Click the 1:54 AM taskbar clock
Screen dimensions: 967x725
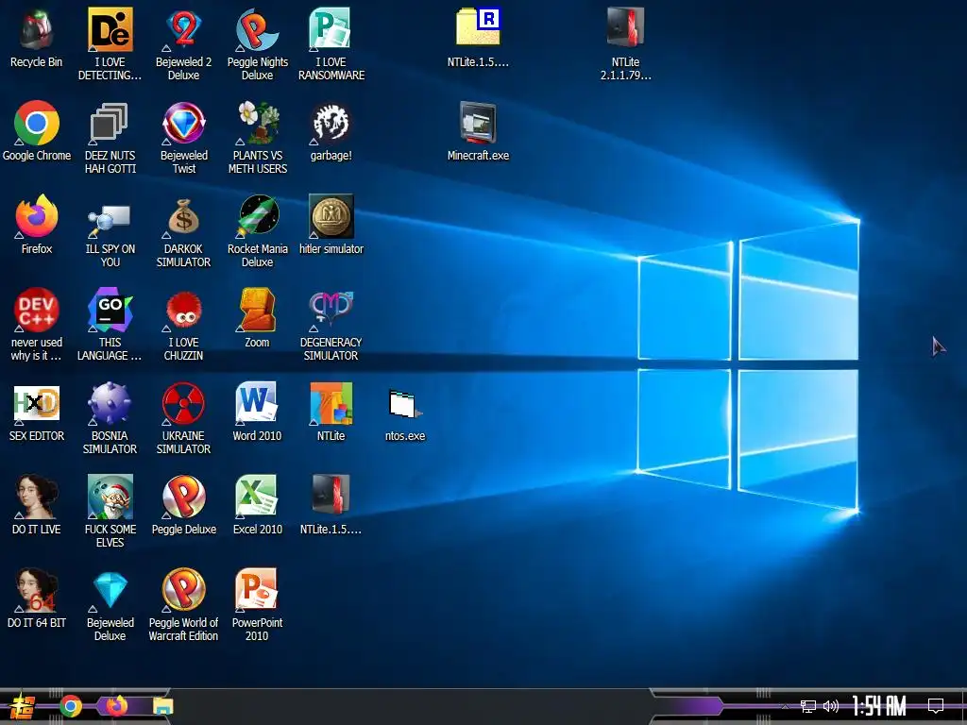(x=879, y=706)
